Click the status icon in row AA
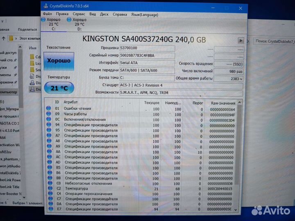The width and height of the screenshot is (295, 221). pyautogui.click(x=50, y=151)
